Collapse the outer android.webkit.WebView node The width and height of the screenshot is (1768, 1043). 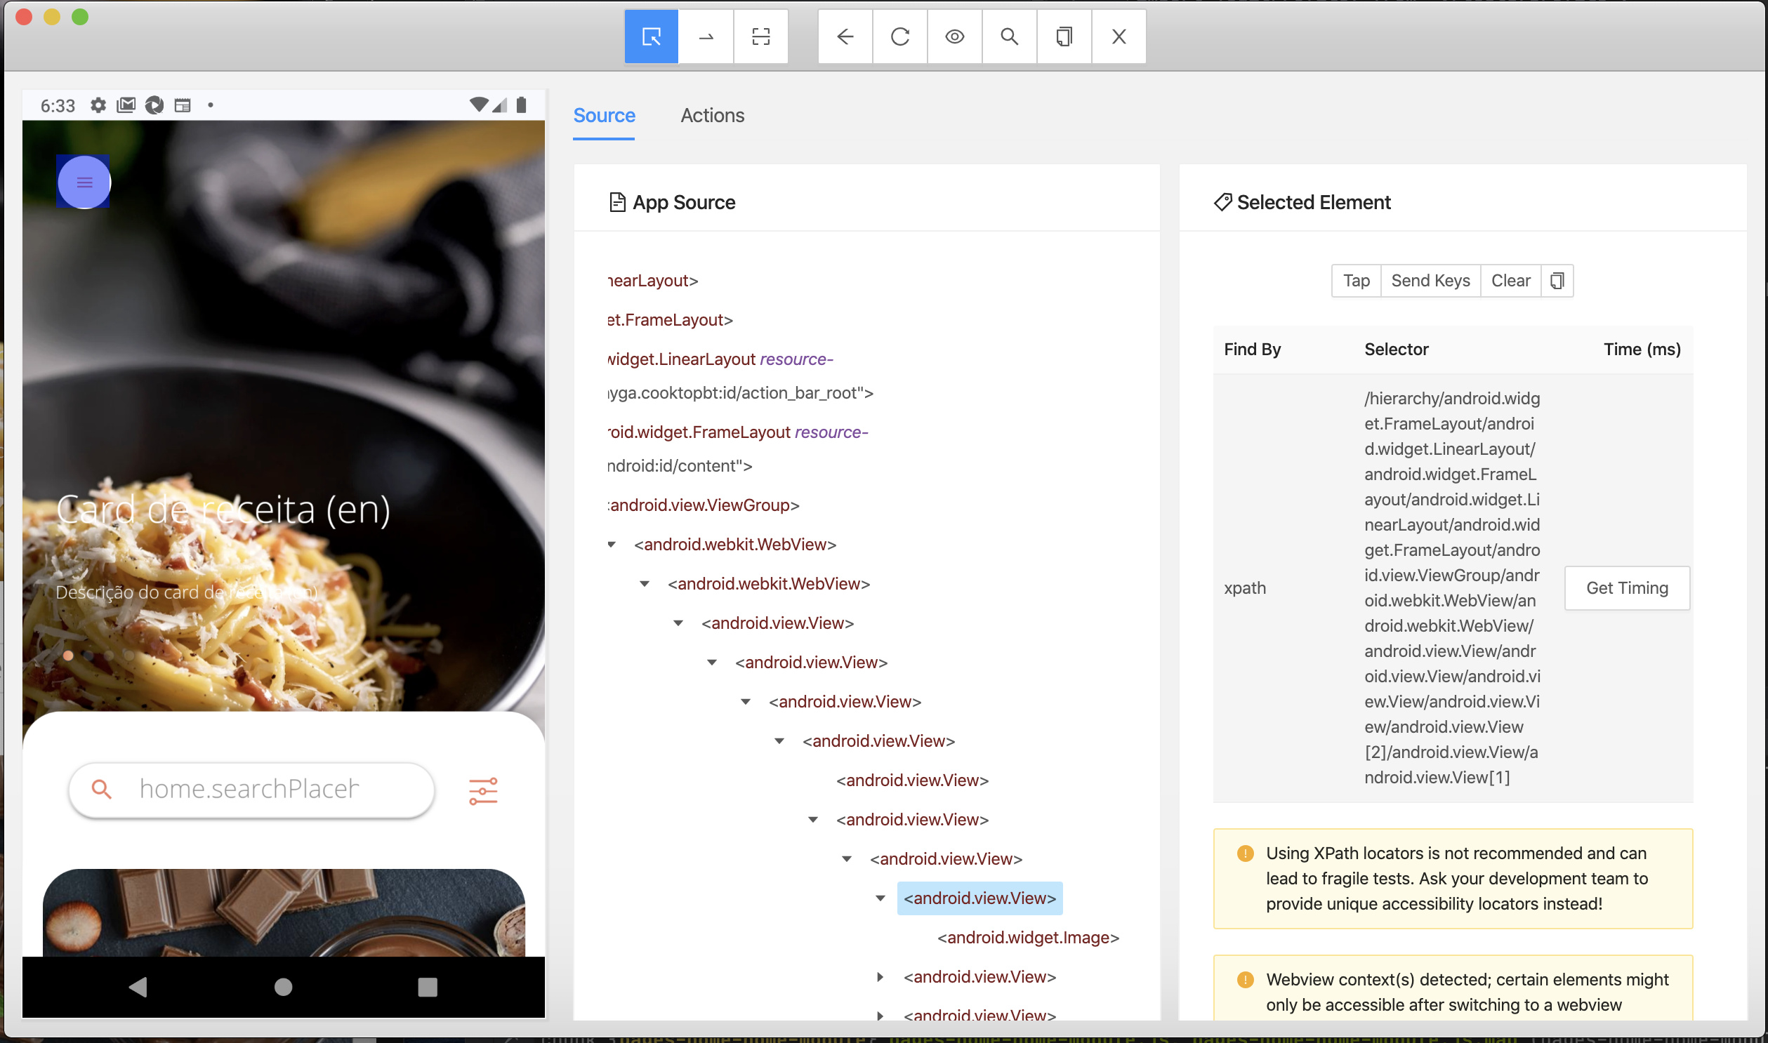[612, 545]
